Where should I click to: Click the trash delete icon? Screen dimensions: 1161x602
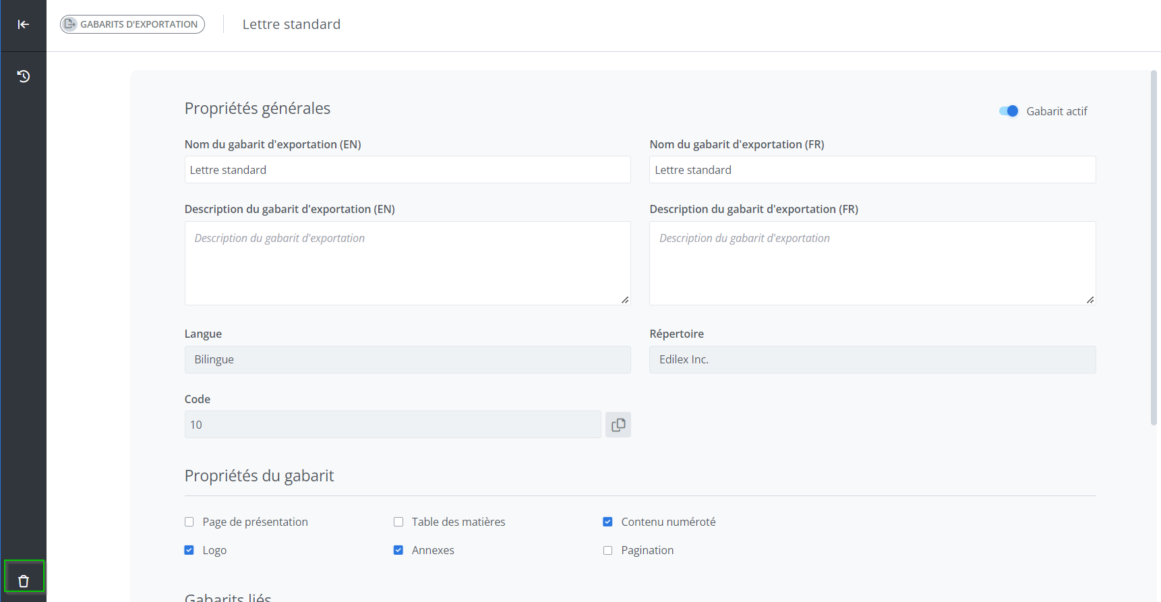pyautogui.click(x=24, y=580)
